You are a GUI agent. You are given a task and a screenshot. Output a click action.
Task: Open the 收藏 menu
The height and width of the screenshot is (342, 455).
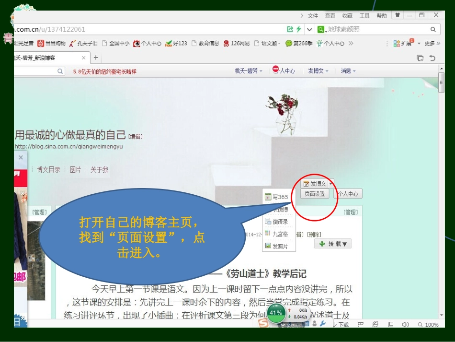347,16
